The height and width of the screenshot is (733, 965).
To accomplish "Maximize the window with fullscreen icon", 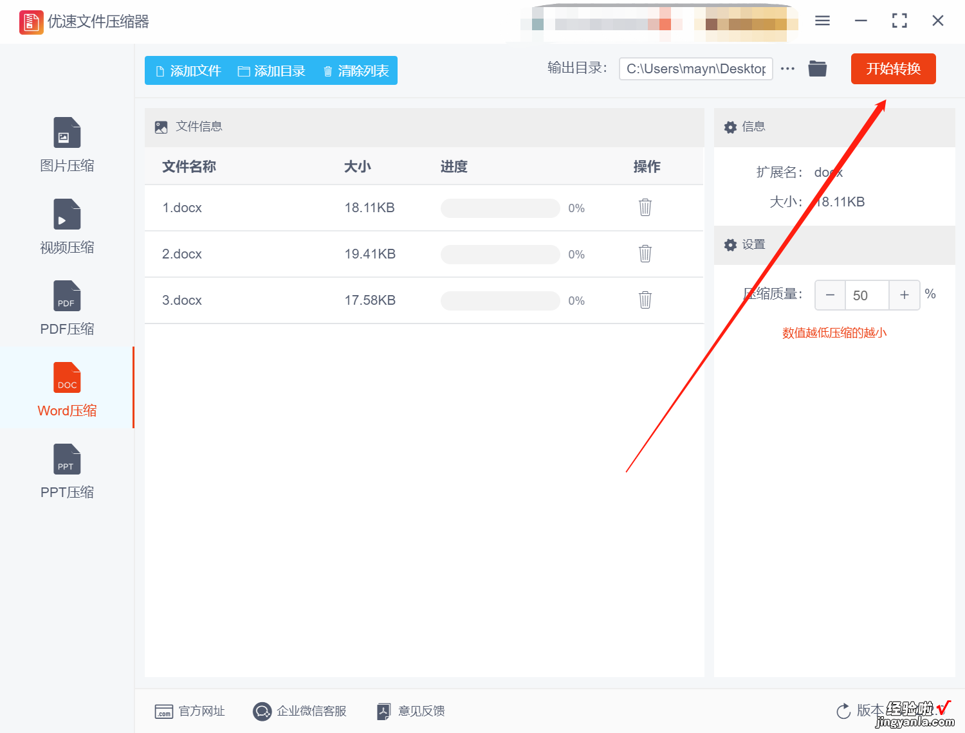I will point(899,21).
